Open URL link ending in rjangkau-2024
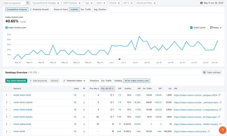The image size is (227, 136). [x=195, y=95]
